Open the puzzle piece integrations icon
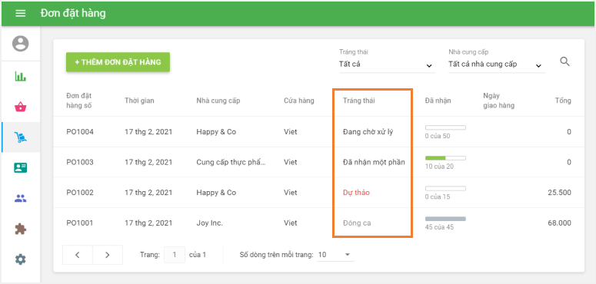596x284 pixels. point(21,229)
